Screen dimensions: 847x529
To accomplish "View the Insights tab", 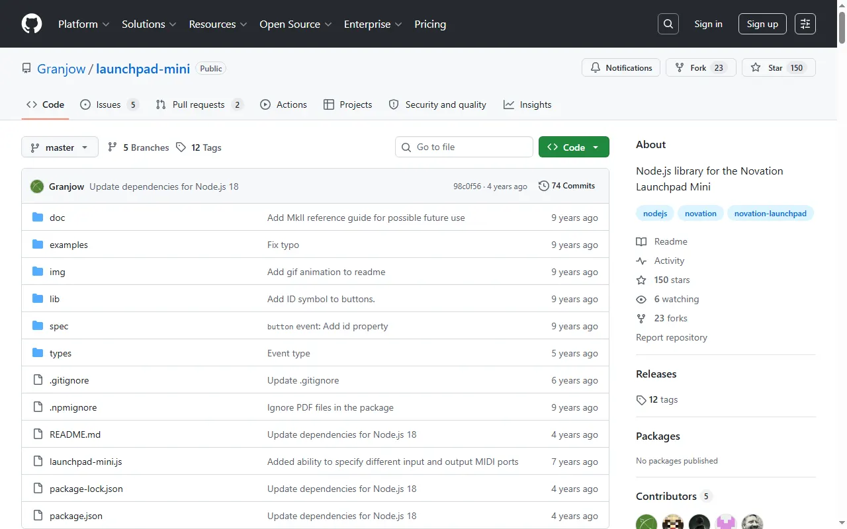I will point(527,104).
